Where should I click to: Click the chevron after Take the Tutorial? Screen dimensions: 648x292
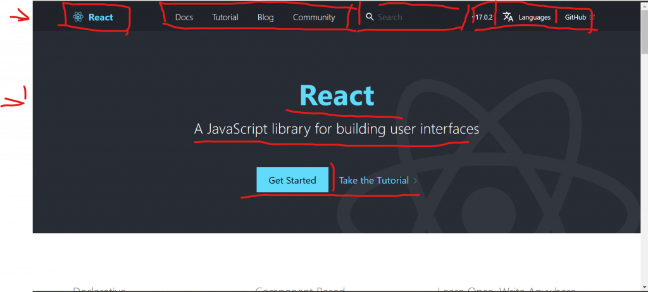point(415,181)
